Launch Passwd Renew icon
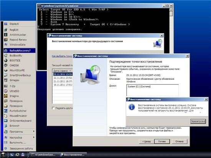This screenshot has width=211, height=158. [x=6, y=39]
